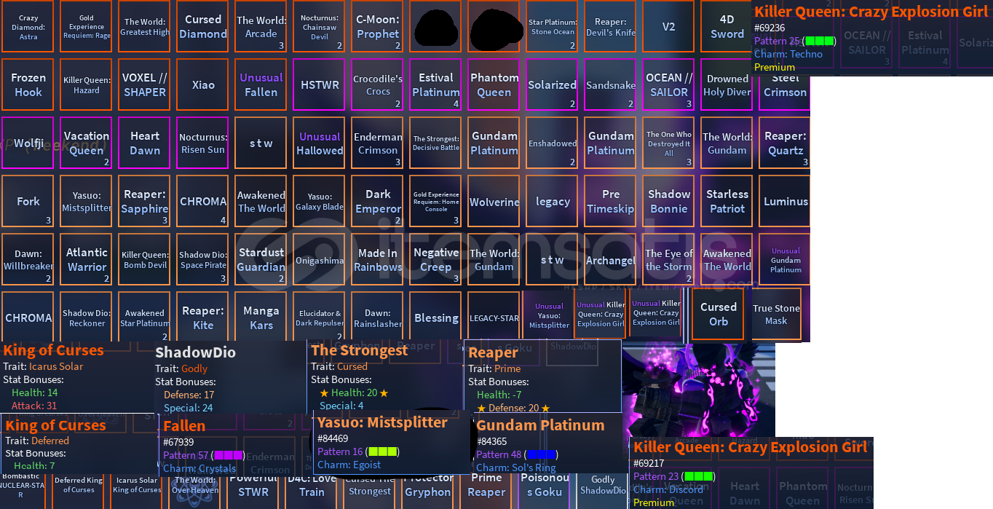Choose the Cursed Diamond skin slot
Image resolution: width=993 pixels, height=509 pixels.
pyautogui.click(x=203, y=26)
